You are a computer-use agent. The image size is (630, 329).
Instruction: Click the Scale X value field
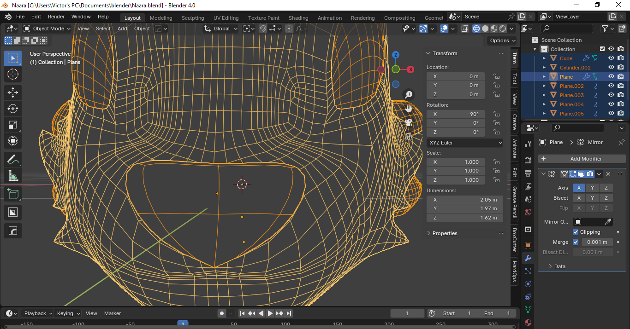(456, 162)
